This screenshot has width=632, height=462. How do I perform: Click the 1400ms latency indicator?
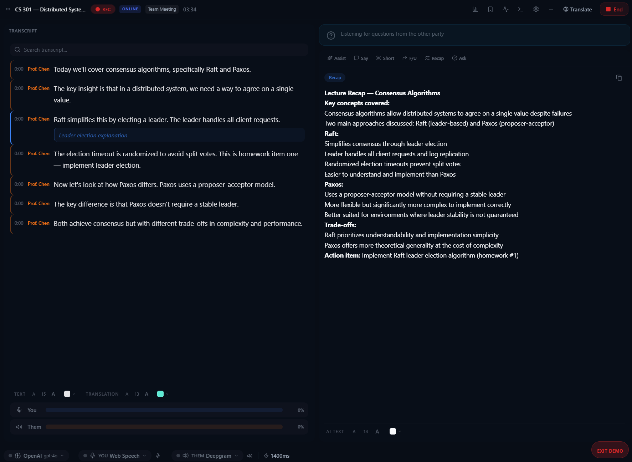click(x=277, y=456)
